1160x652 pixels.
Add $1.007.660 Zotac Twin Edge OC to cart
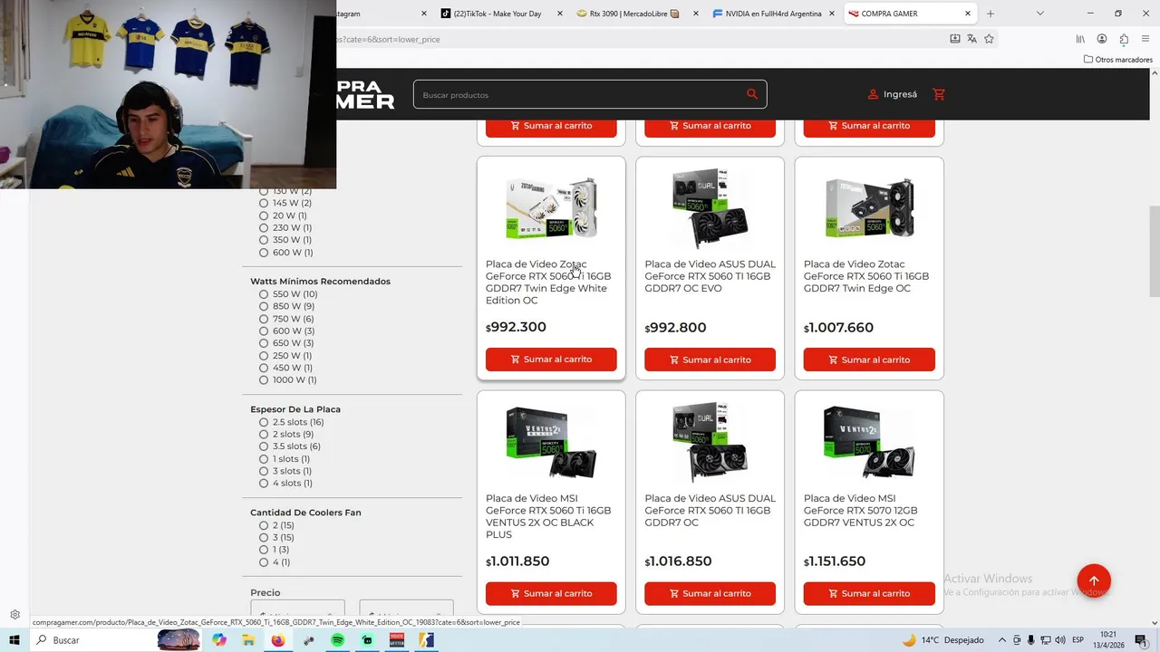(x=869, y=360)
